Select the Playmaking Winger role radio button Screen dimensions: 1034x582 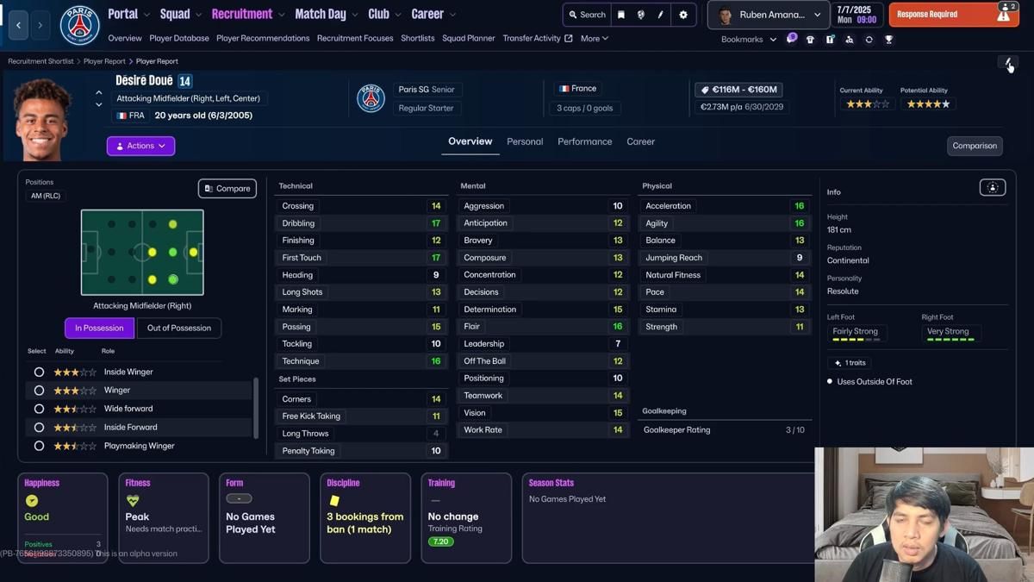[x=39, y=446]
